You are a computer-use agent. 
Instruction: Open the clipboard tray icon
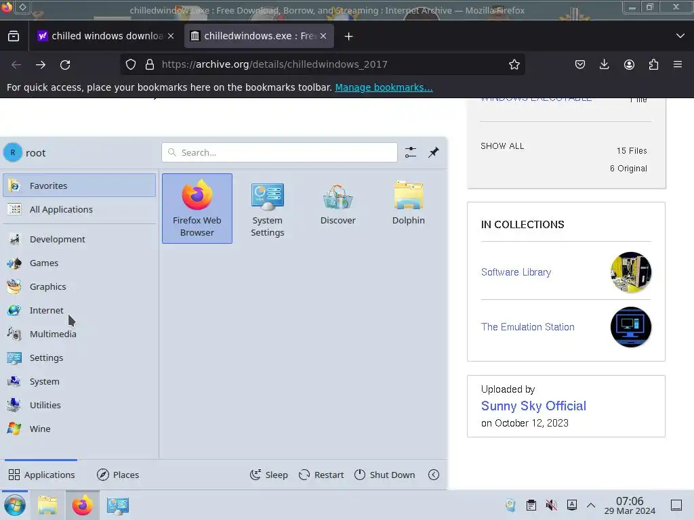point(531,505)
